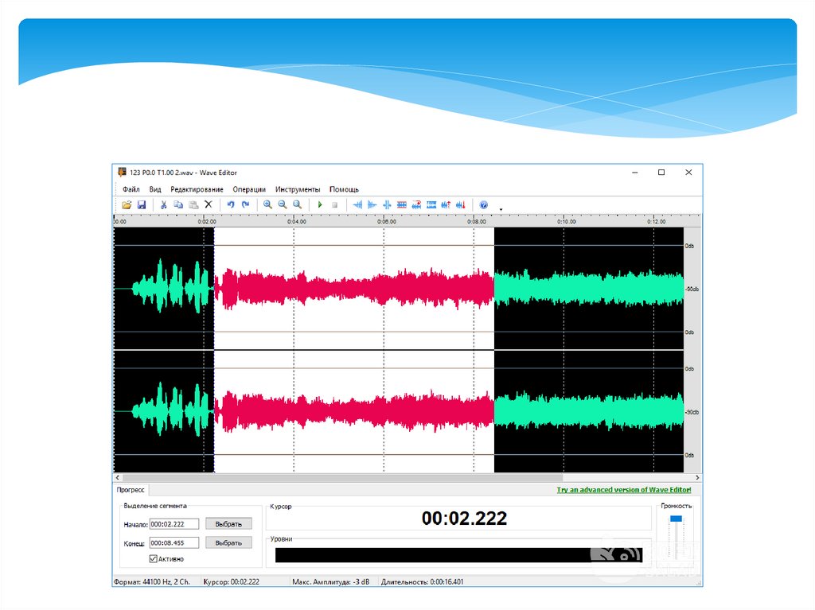Click the Начало time input field
This screenshot has width=815, height=610.
click(174, 524)
